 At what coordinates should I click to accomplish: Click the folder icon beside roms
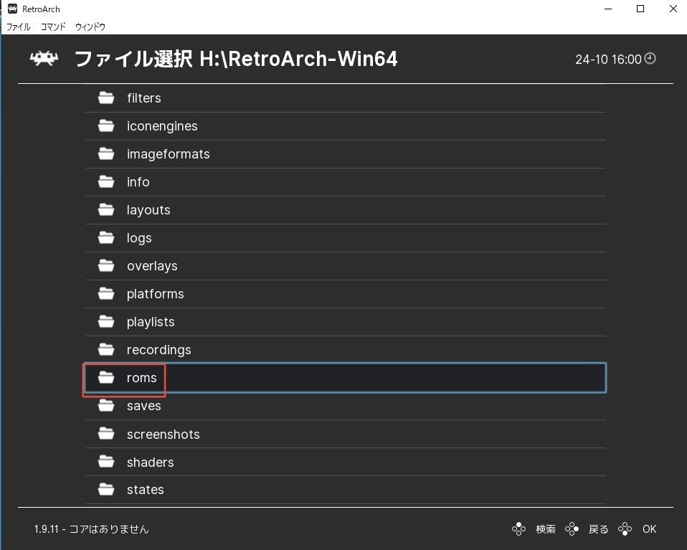[106, 377]
